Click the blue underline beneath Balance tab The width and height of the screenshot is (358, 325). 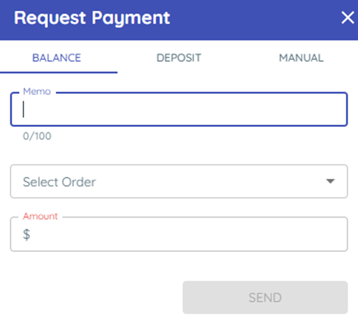tap(59, 72)
